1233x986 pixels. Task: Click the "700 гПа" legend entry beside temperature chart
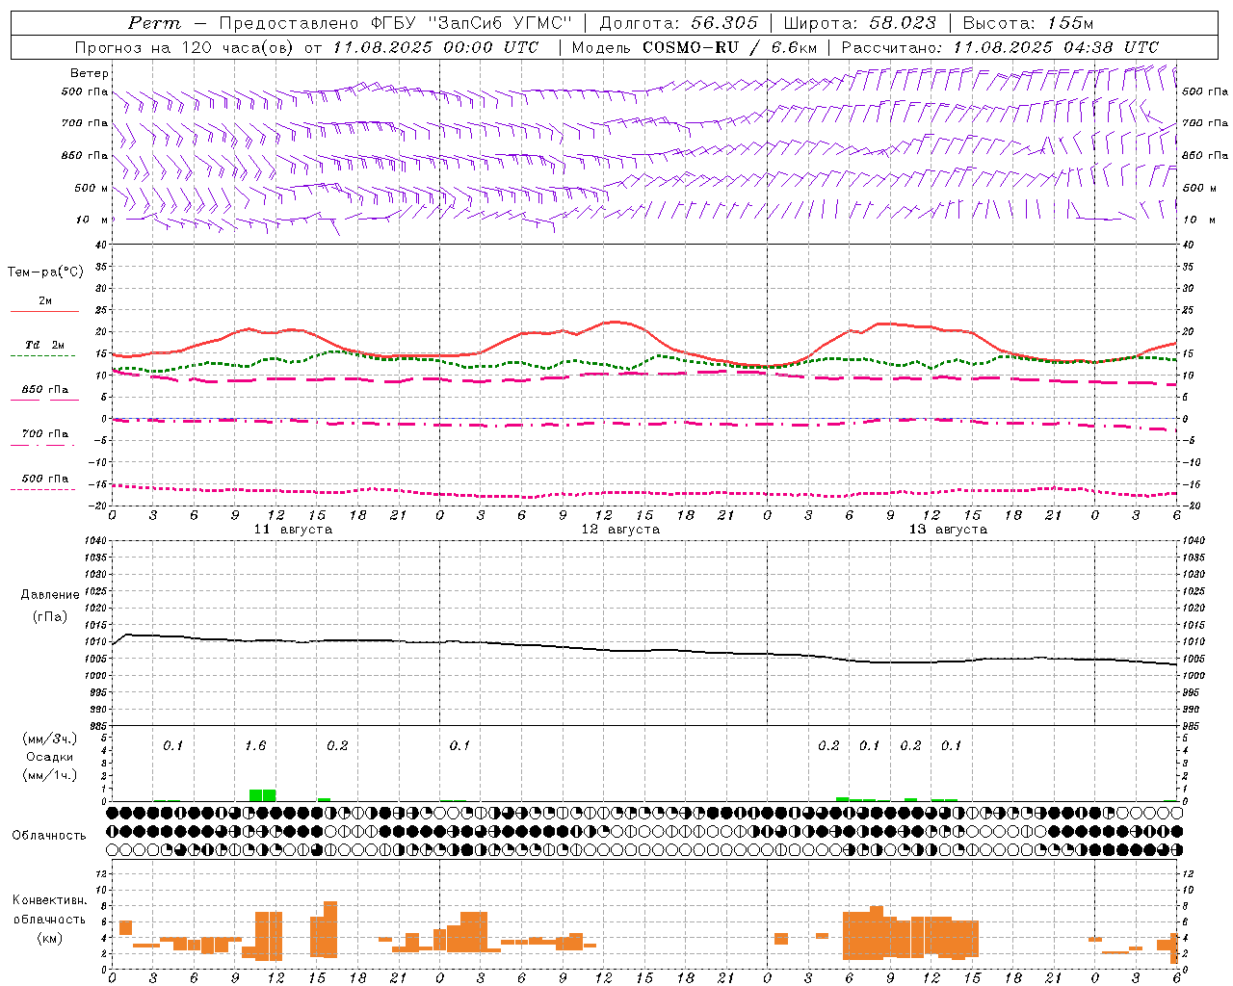[x=45, y=434]
